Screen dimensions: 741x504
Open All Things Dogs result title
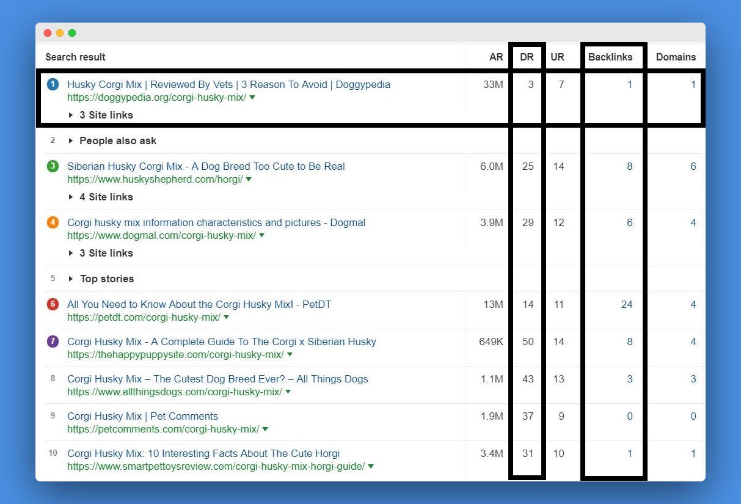tap(217, 379)
